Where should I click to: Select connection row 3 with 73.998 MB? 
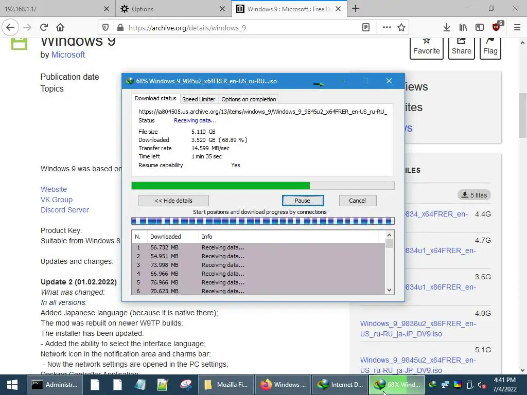tap(258, 265)
